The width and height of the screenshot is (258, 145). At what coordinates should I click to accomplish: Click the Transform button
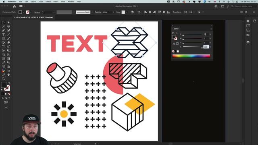point(177,12)
